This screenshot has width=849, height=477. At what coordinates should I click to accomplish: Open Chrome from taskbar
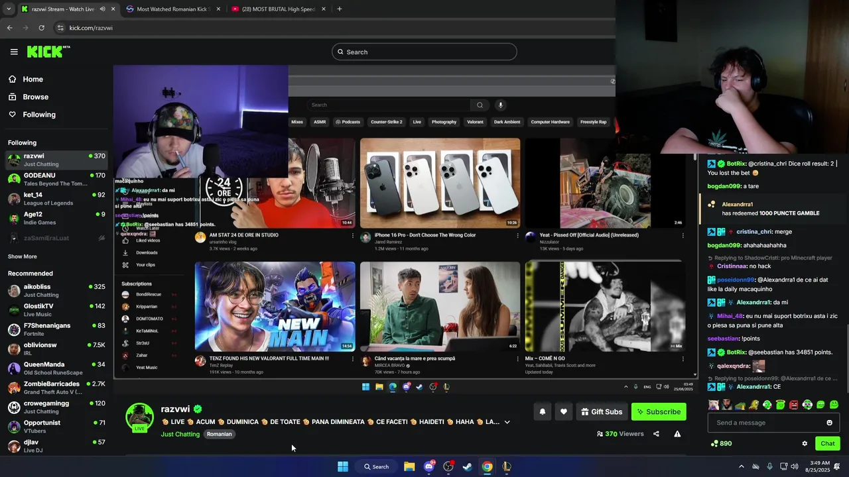487,466
